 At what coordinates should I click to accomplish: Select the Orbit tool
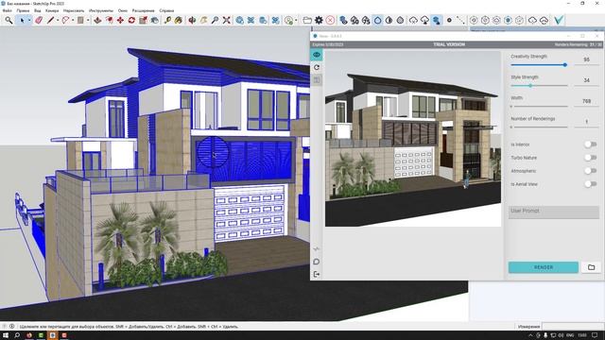click(x=192, y=20)
